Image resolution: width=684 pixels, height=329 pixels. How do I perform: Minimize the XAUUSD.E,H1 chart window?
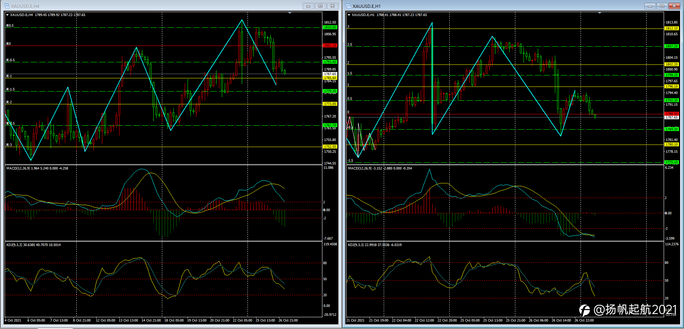650,6
